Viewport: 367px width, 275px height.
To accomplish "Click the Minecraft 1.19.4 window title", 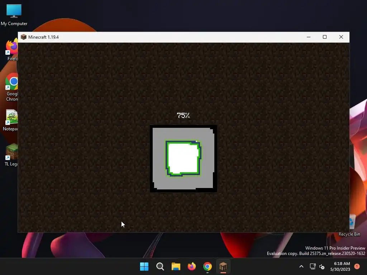I will click(x=43, y=37).
